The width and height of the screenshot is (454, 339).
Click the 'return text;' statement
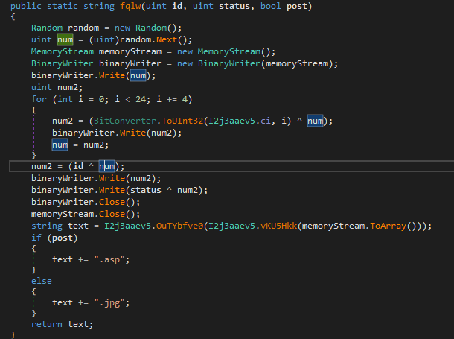coord(63,324)
